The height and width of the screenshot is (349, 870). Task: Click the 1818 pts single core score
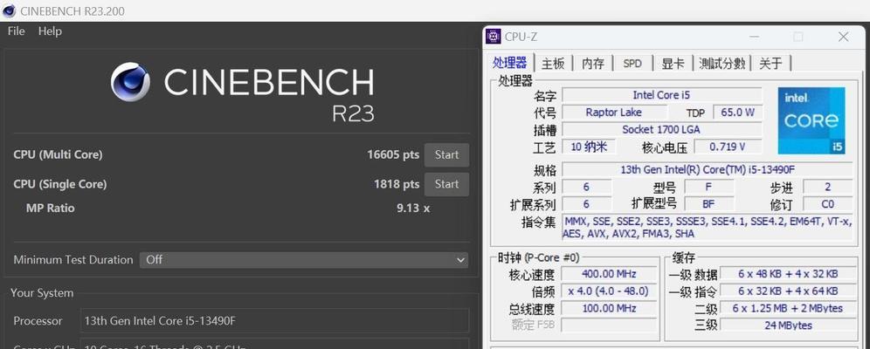pos(397,184)
